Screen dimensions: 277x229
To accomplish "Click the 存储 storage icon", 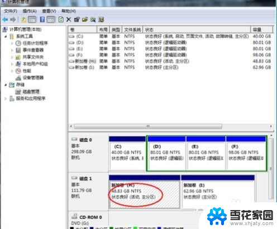I will pyautogui.click(x=12, y=85).
